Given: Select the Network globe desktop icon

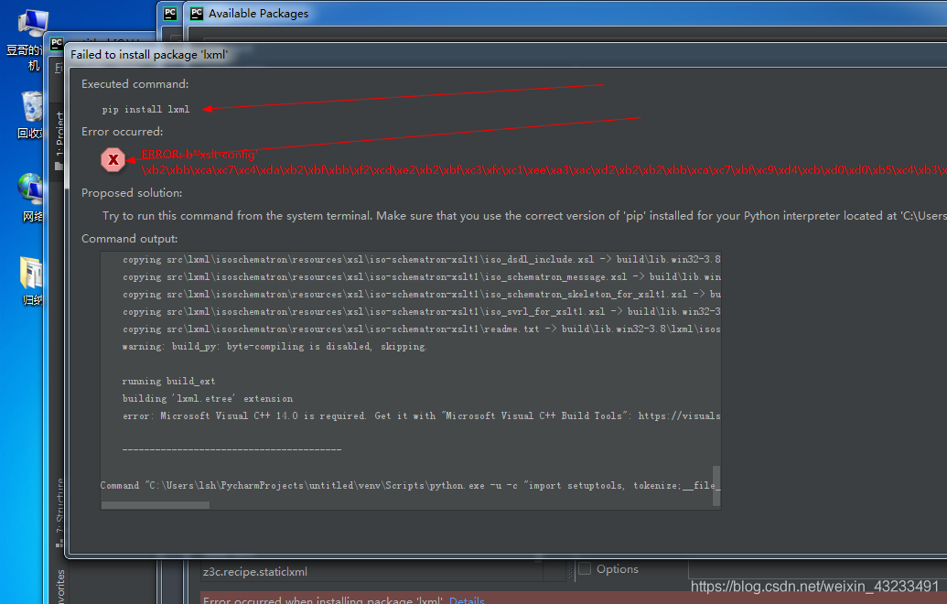Looking at the screenshot, I should click(30, 189).
